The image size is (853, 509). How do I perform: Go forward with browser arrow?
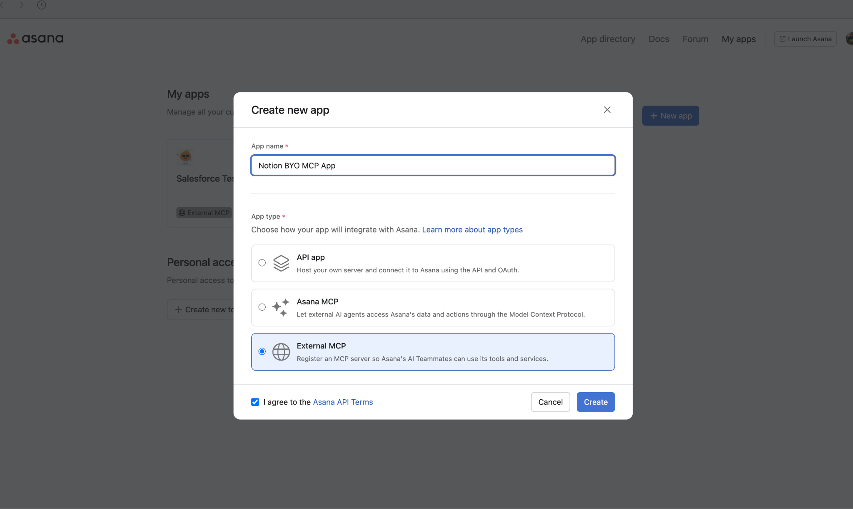coord(22,5)
